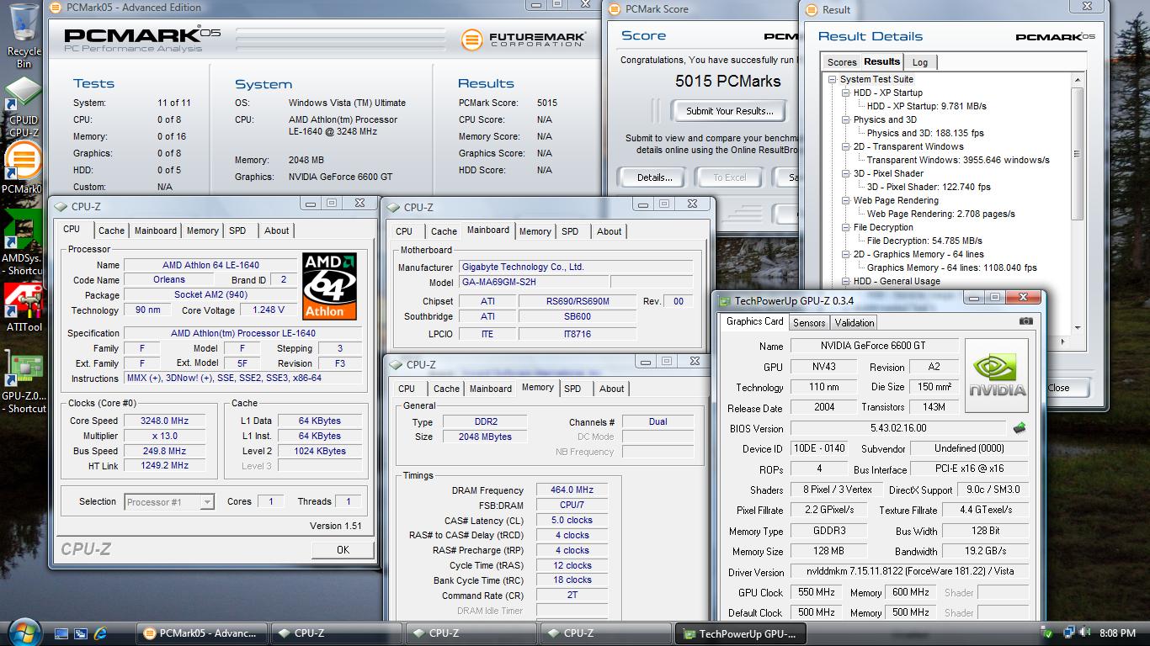
Task: Switch to PCMark05 - Advanced taskbar button
Action: click(x=202, y=633)
